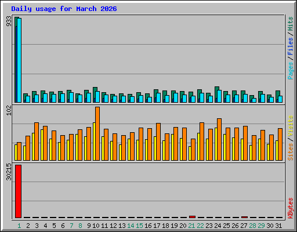Click green day label 22 on the x-axis
This screenshot has height=232, width=297.
200,226
